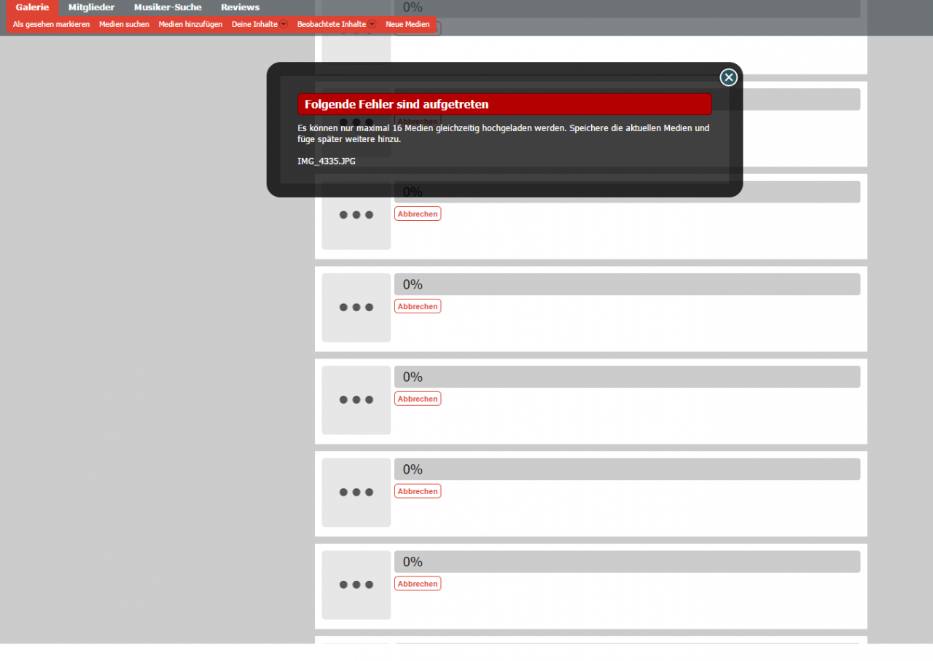This screenshot has height=661, width=933.
Task: Click the 0% progress bar in the bottommost full upload row
Action: (x=627, y=562)
